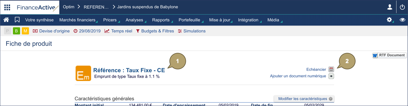This screenshot has width=408, height=106.
Task: Expand the Mise à jour menu
Action: (x=221, y=20)
